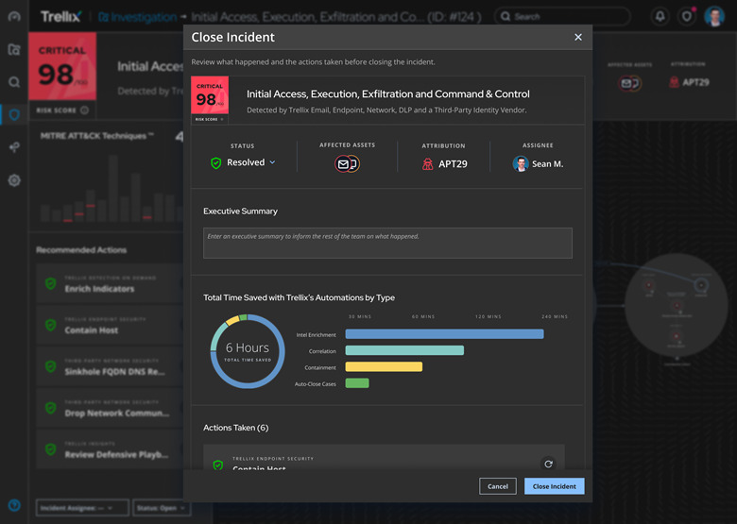Click the Auto-Close Cases green bar
This screenshot has width=737, height=524.
coord(357,383)
